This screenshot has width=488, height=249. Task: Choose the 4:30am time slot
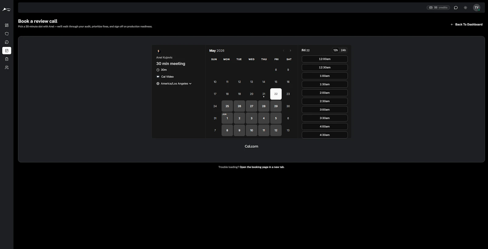(325, 135)
